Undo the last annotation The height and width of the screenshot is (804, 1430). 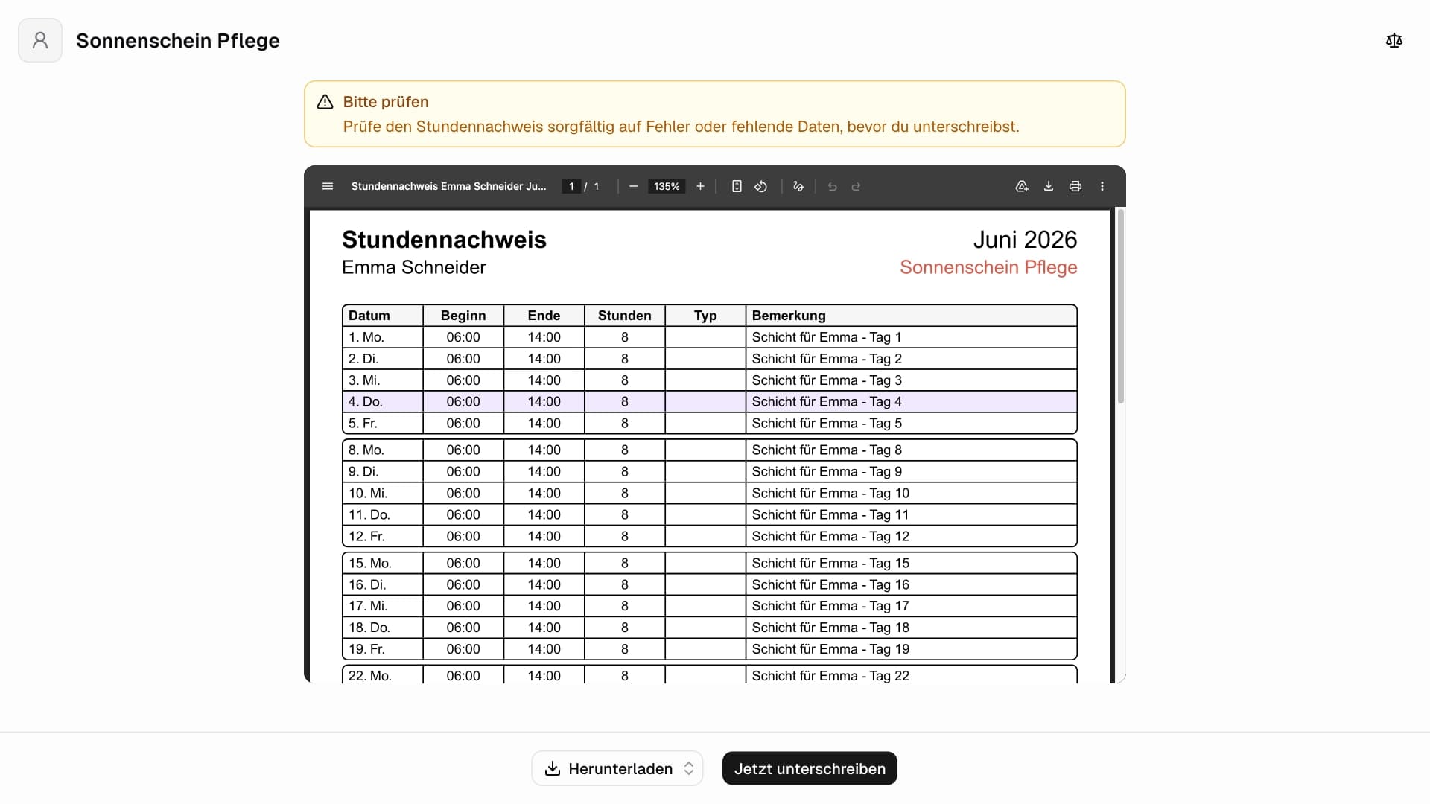pos(833,186)
